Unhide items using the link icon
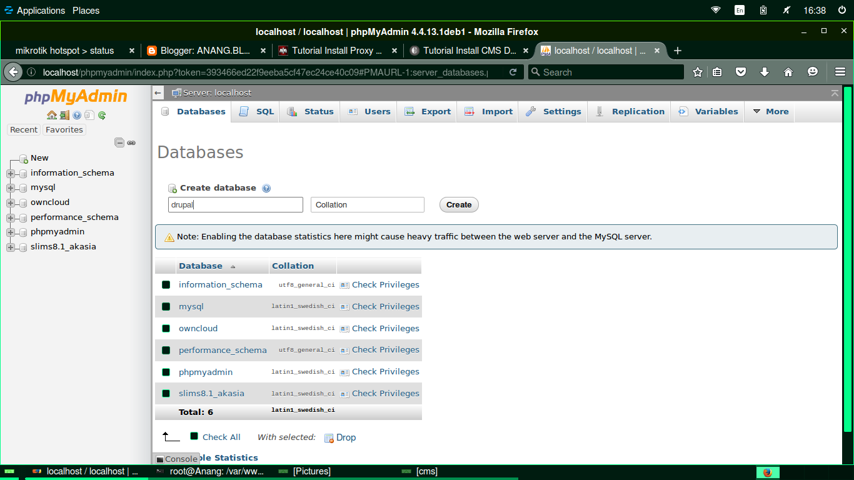 pos(131,142)
